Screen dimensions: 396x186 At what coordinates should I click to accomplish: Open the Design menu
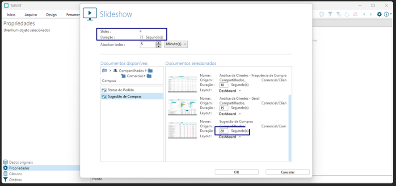click(x=51, y=15)
